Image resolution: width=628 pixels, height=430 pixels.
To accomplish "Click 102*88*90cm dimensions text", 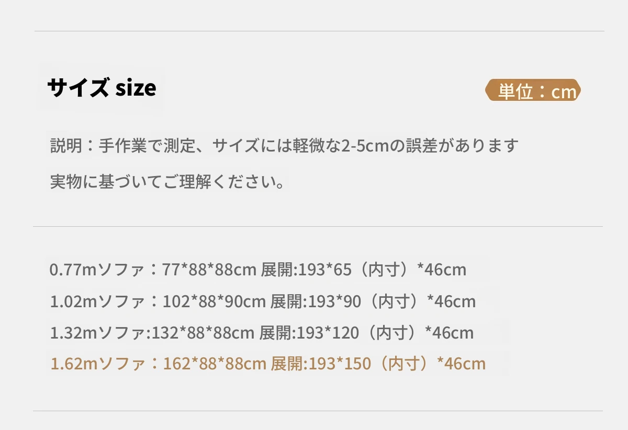I will (215, 301).
